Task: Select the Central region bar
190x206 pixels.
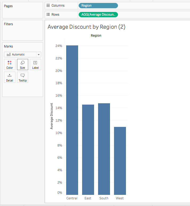Action: (72, 120)
